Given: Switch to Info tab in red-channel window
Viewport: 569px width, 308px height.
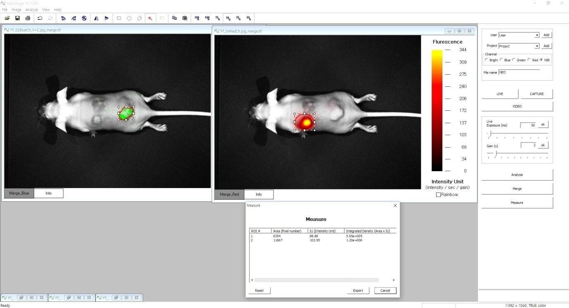Looking at the screenshot, I should click(259, 194).
